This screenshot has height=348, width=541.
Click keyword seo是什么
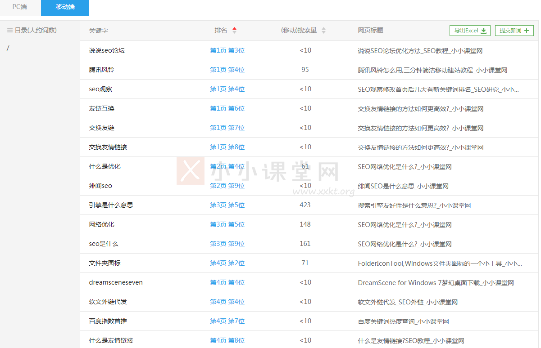click(104, 244)
